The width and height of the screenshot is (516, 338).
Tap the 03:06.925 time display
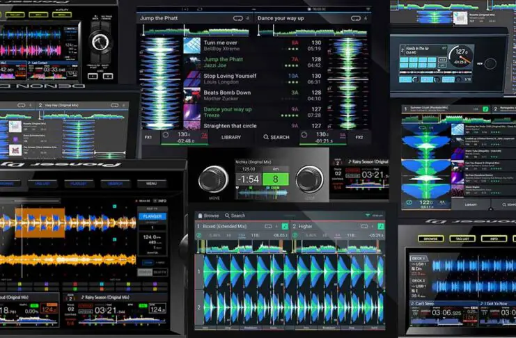pyautogui.click(x=446, y=312)
